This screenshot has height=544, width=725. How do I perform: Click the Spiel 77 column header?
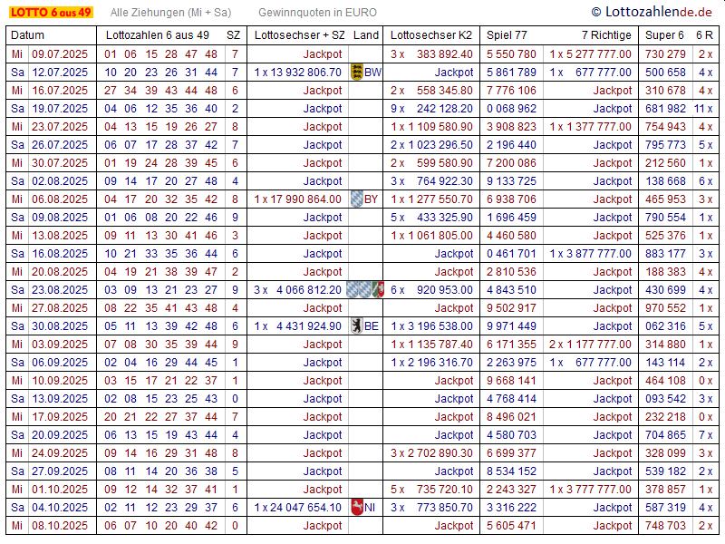tap(507, 35)
